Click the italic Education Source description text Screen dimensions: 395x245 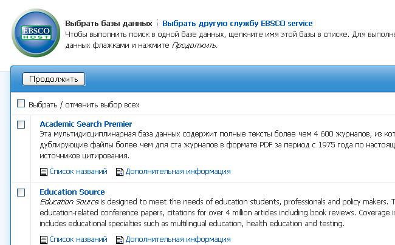click(x=69, y=202)
